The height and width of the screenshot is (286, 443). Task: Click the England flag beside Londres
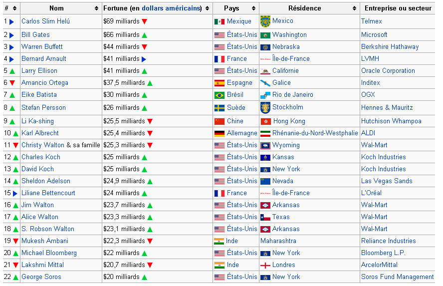(x=265, y=265)
